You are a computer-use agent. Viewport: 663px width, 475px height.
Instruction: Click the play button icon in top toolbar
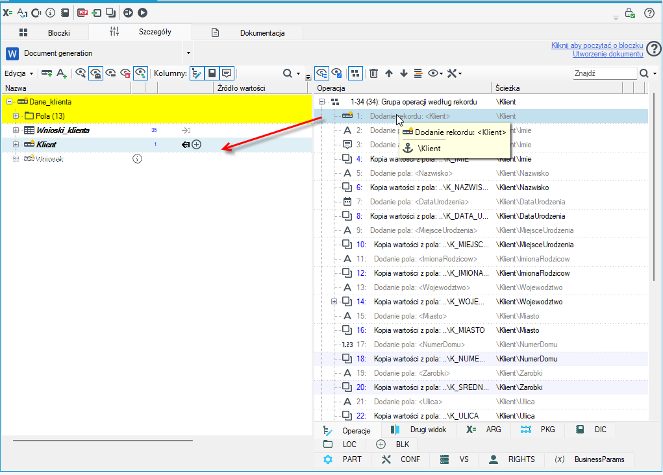click(x=142, y=13)
